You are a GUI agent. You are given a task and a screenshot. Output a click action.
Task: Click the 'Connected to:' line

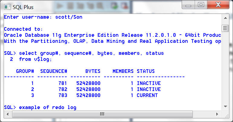(x=23, y=29)
